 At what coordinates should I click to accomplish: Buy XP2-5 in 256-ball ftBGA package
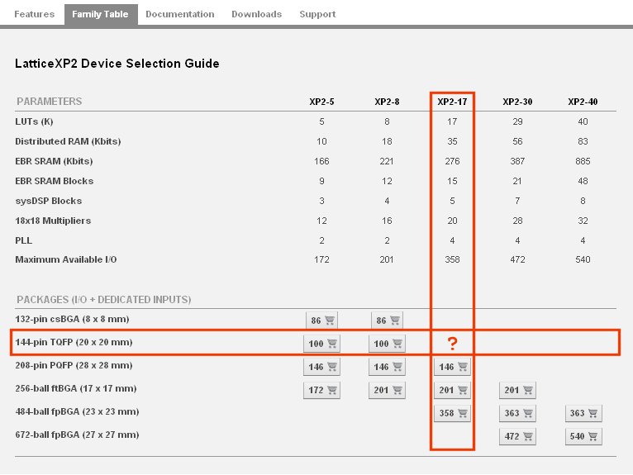point(321,390)
